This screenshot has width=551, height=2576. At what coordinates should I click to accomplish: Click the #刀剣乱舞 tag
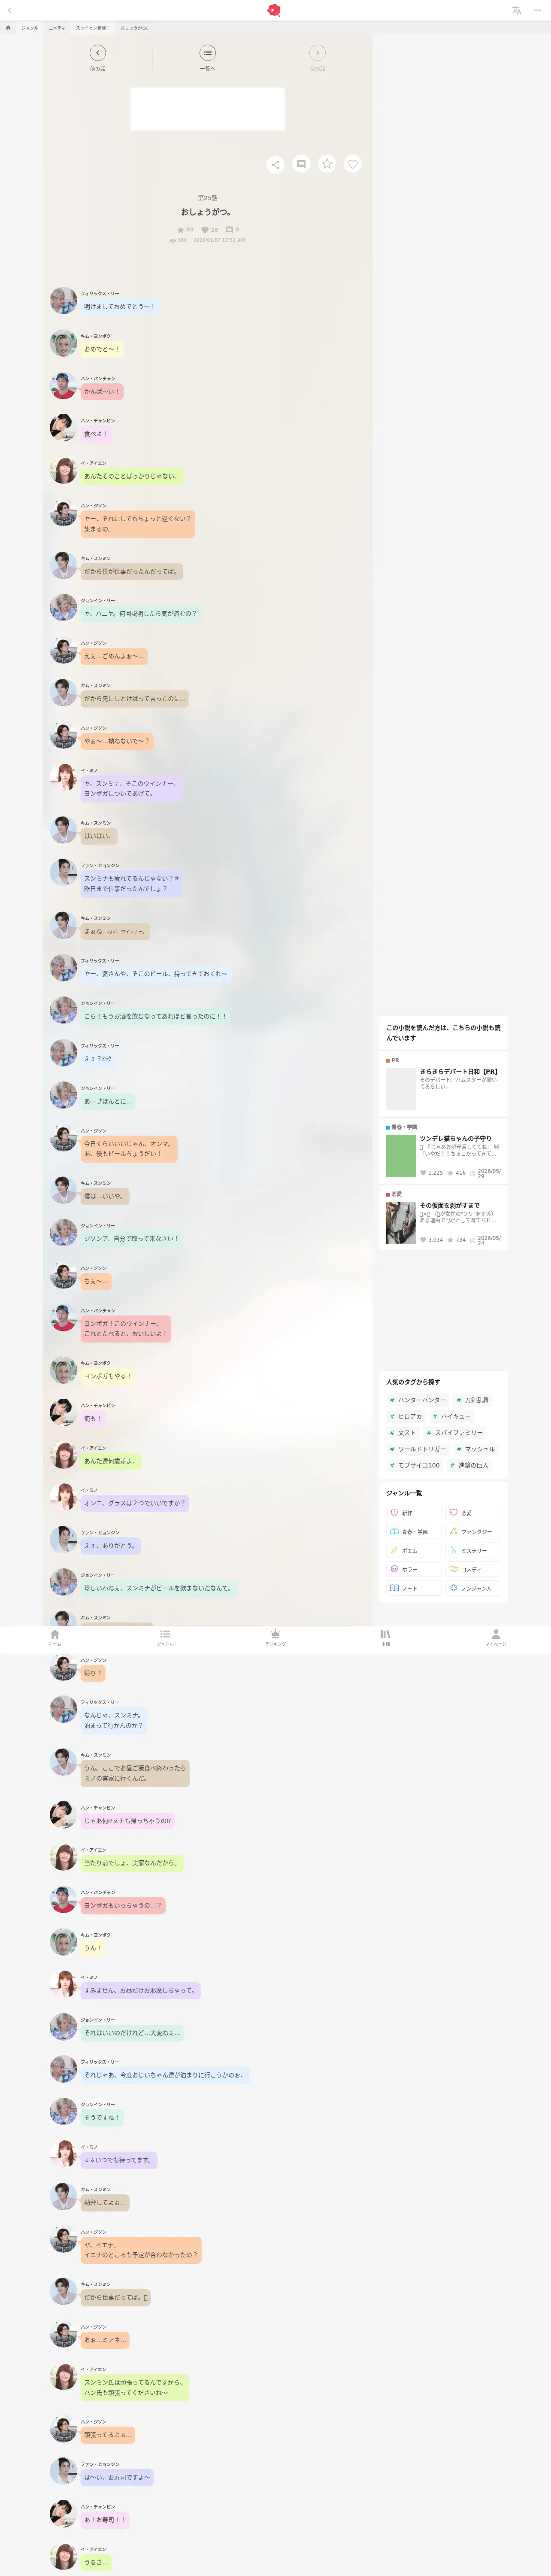click(x=473, y=1400)
